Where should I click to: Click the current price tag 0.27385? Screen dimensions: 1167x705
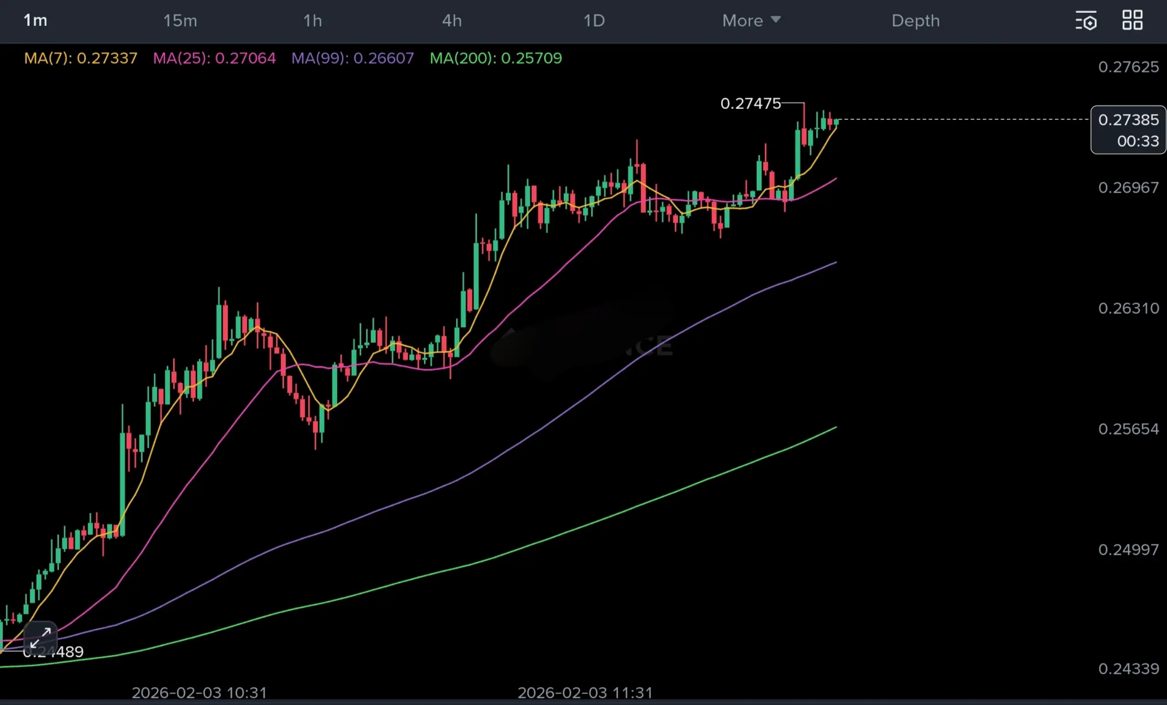pyautogui.click(x=1128, y=120)
